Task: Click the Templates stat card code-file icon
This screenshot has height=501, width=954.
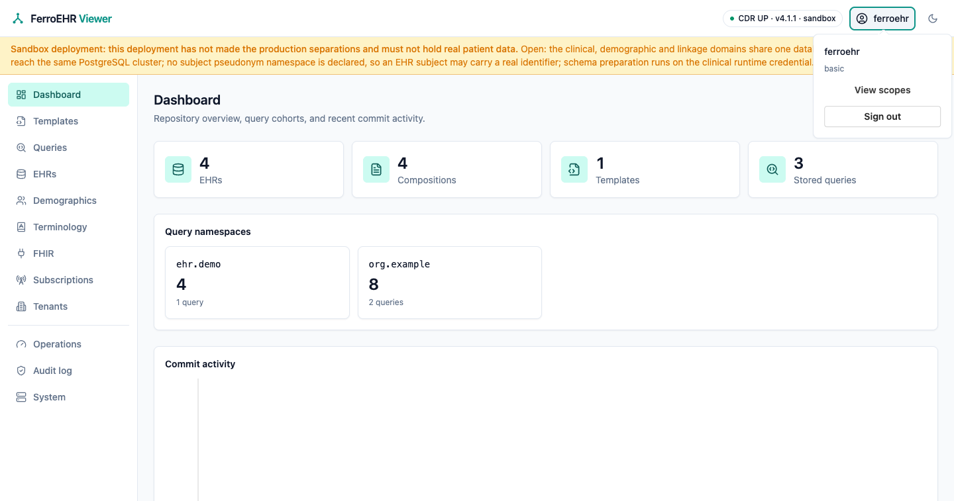Action: 574,169
